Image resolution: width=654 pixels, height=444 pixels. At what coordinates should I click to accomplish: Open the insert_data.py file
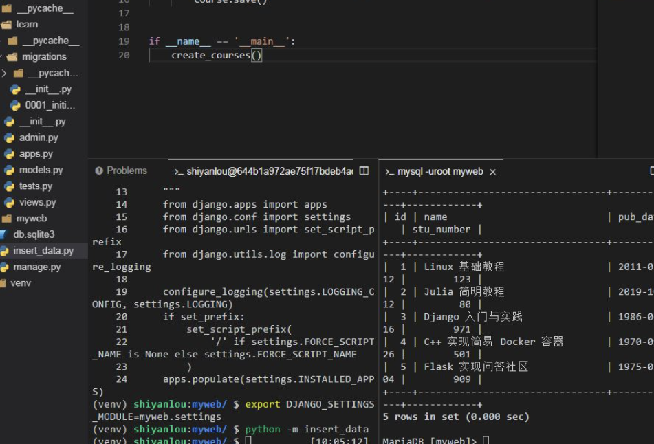coord(43,251)
